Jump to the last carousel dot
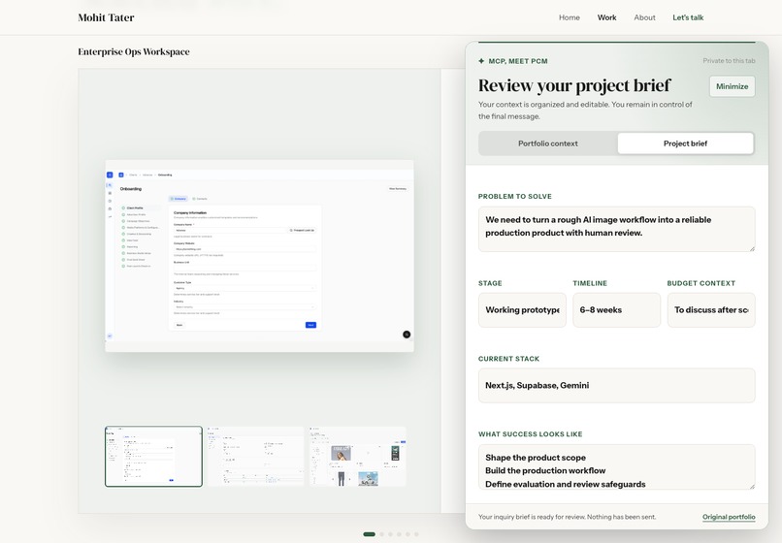Screen dimensions: 782x543 (x=416, y=534)
